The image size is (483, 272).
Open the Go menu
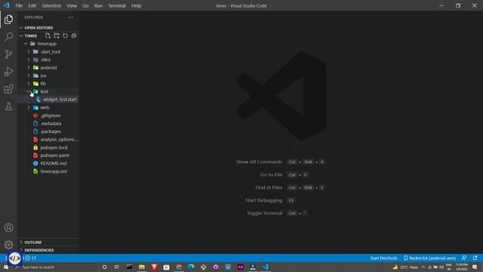(x=85, y=5)
